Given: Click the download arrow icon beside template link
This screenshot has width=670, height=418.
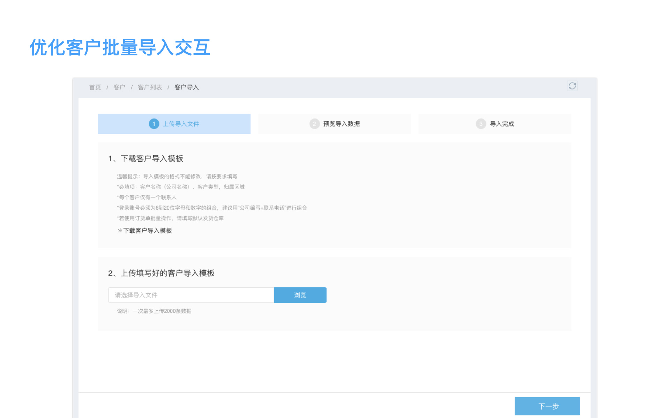Looking at the screenshot, I should click(120, 230).
